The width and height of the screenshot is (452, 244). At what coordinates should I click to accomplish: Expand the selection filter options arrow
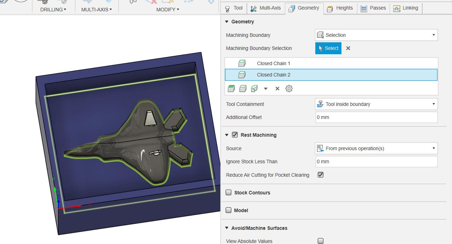click(266, 89)
